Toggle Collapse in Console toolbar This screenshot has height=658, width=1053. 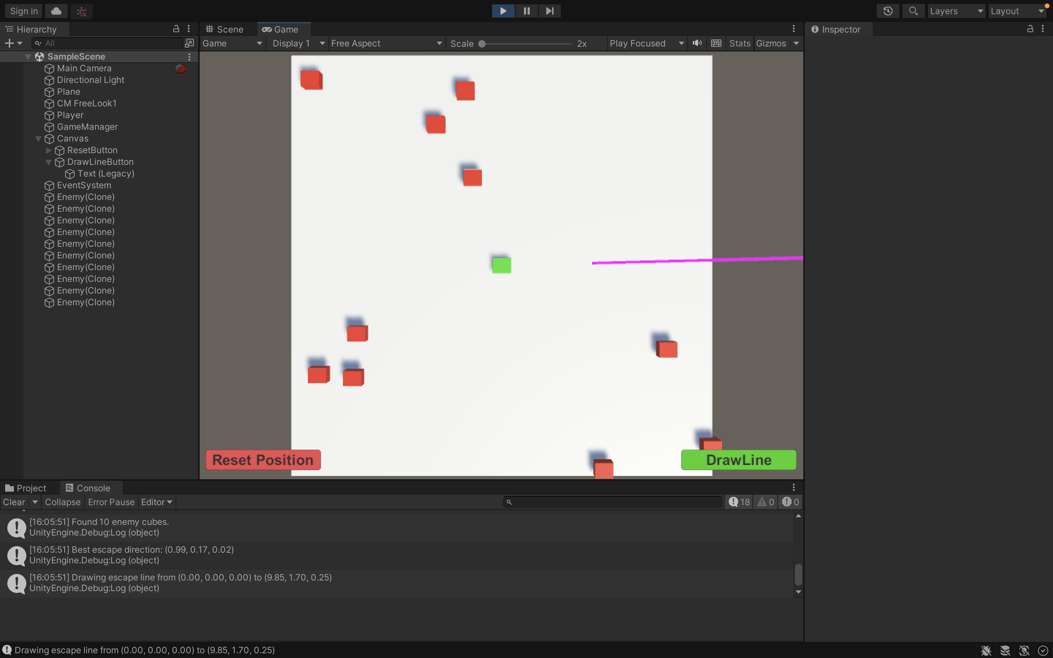pos(63,502)
